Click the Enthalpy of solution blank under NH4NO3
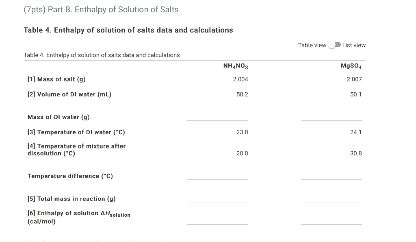Viewport: 416px width, 242px height. tap(217, 224)
